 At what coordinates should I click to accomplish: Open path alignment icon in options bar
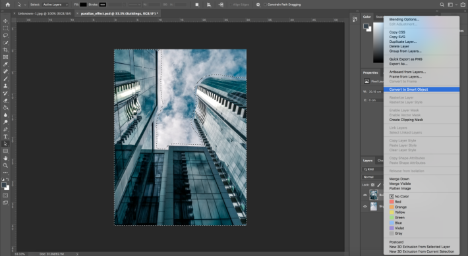point(209,5)
